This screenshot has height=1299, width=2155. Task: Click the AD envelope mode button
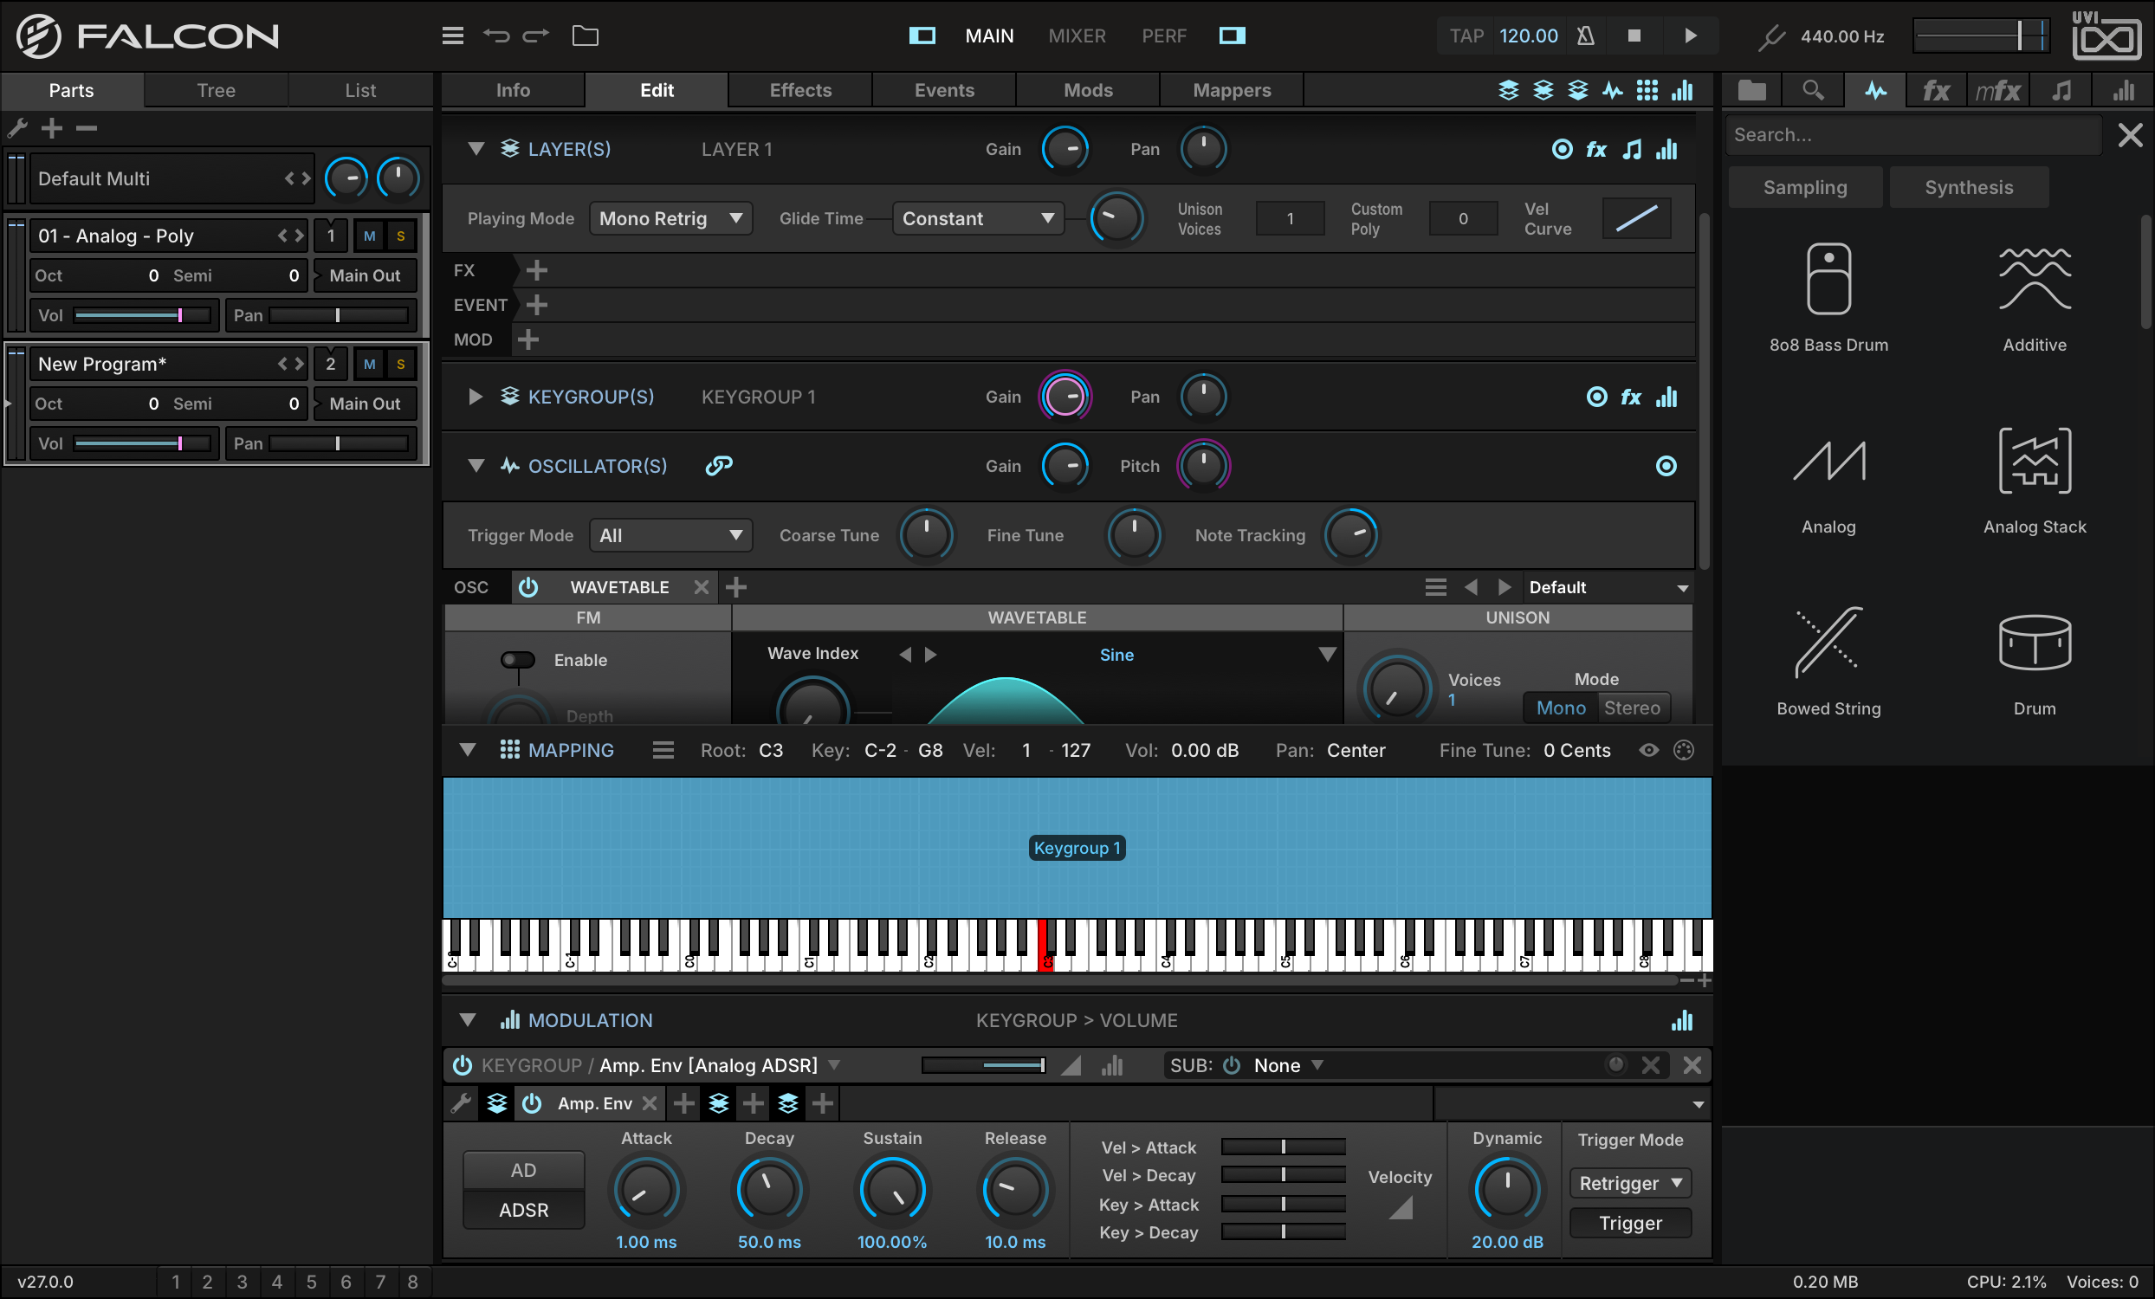(523, 1170)
